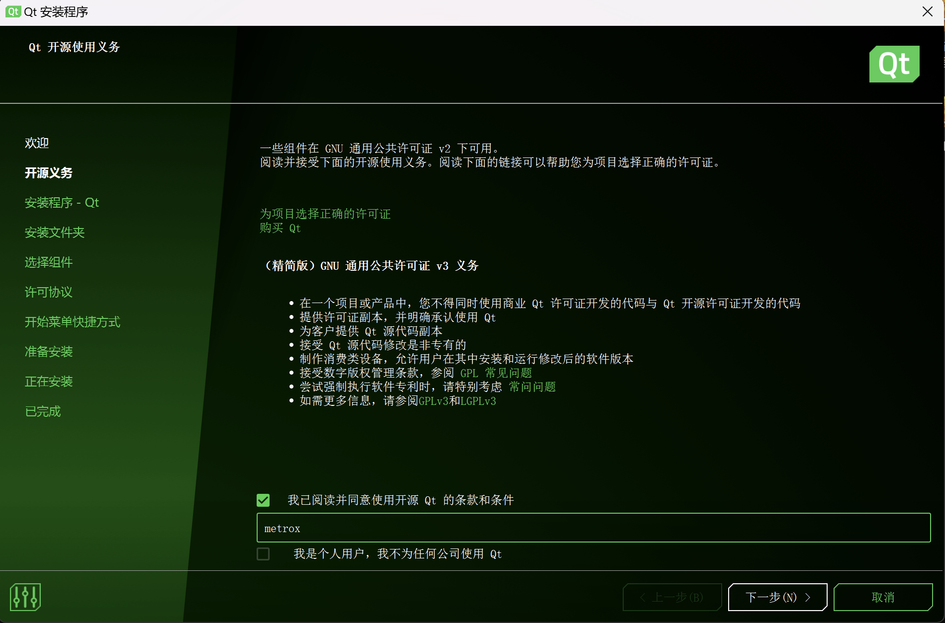
Task: Click the bullet text 提供许可证副本,并明确承认使用 Qt
Action: point(397,317)
